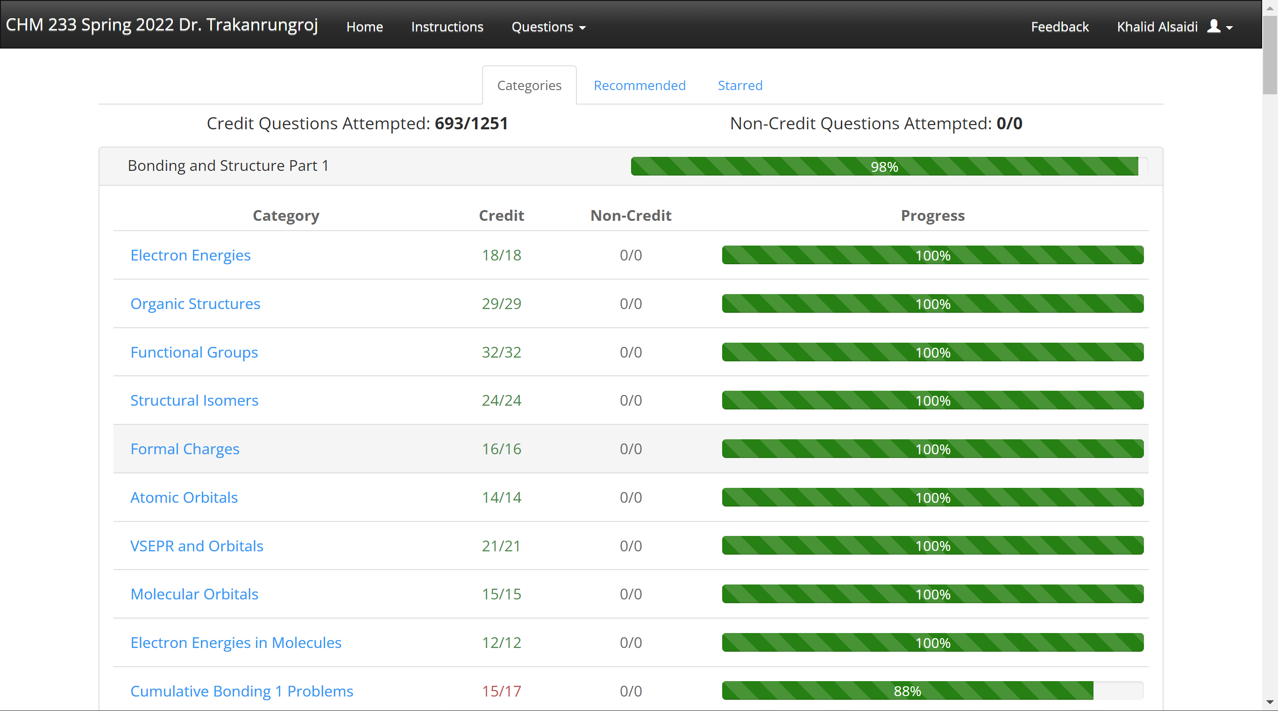Open the Electron Energies category
The height and width of the screenshot is (711, 1278).
[x=190, y=255]
